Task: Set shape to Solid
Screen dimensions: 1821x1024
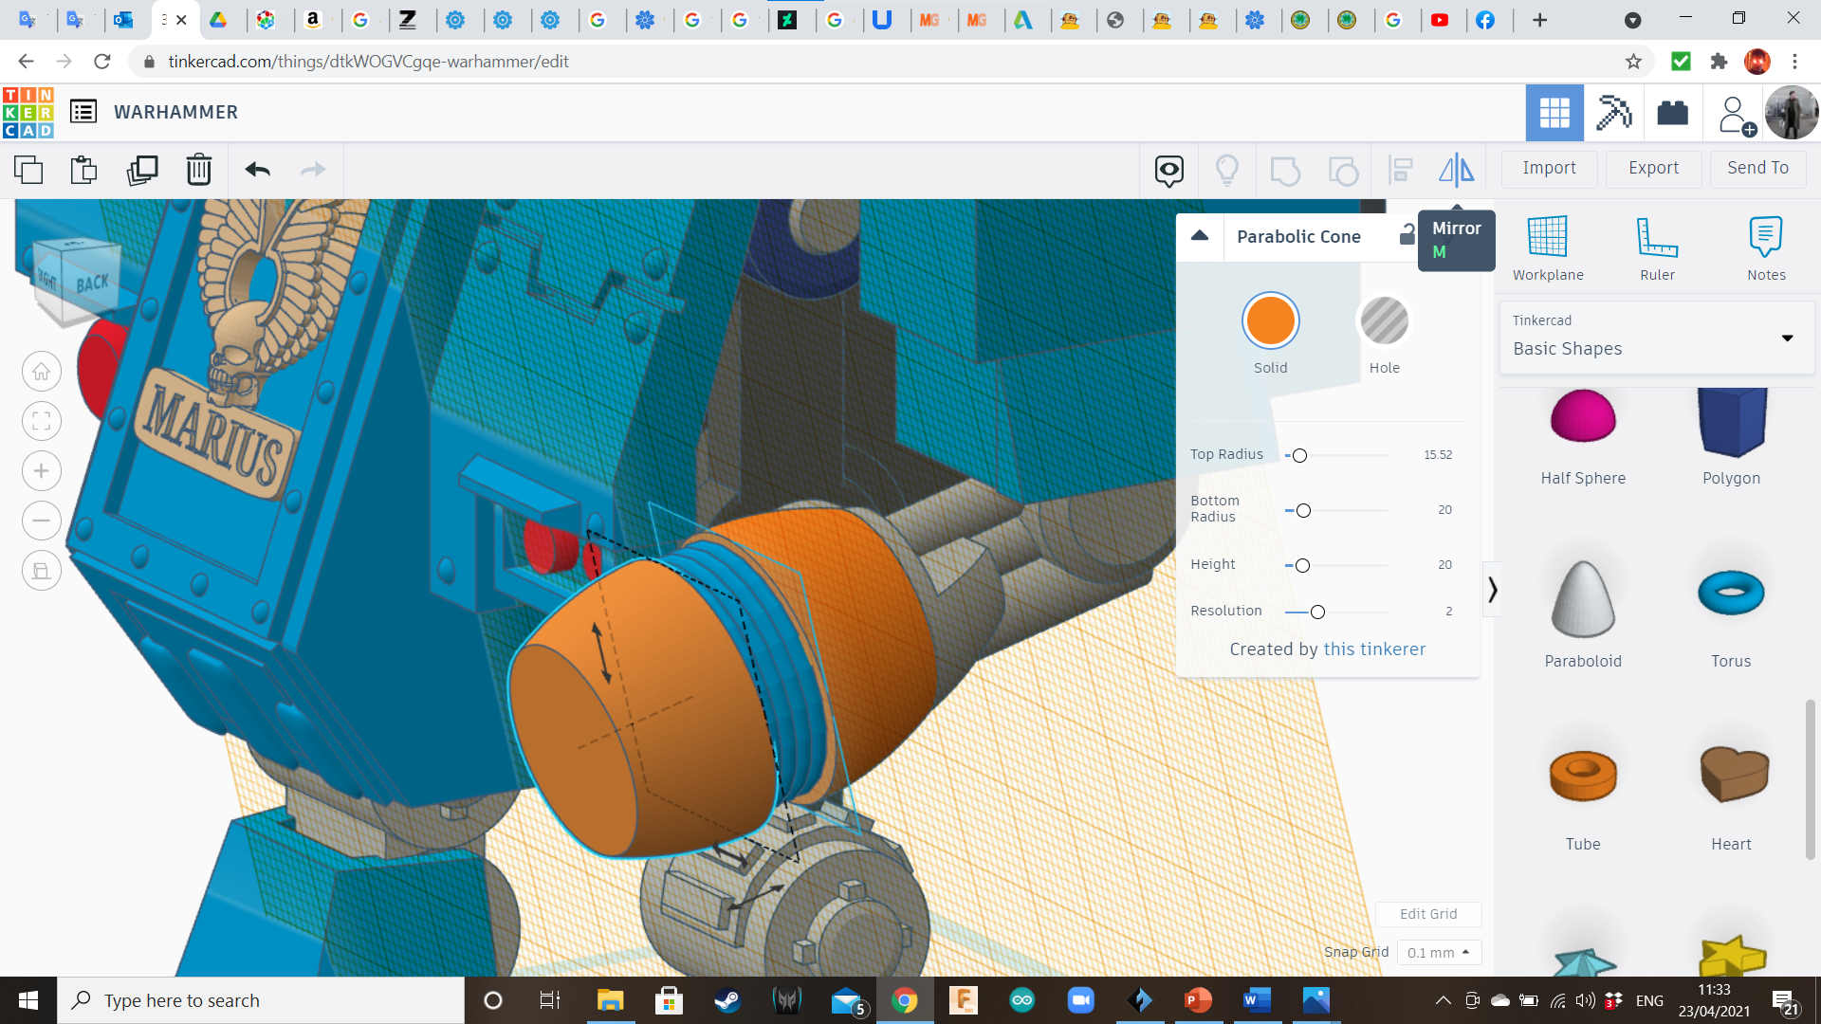Action: (x=1270, y=321)
